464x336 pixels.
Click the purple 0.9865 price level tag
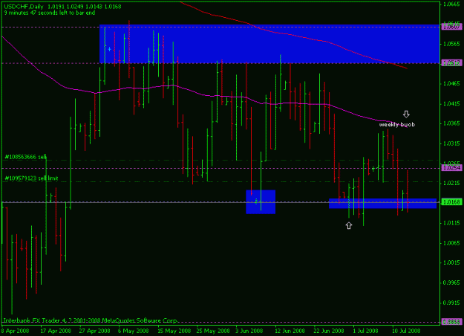click(451, 322)
